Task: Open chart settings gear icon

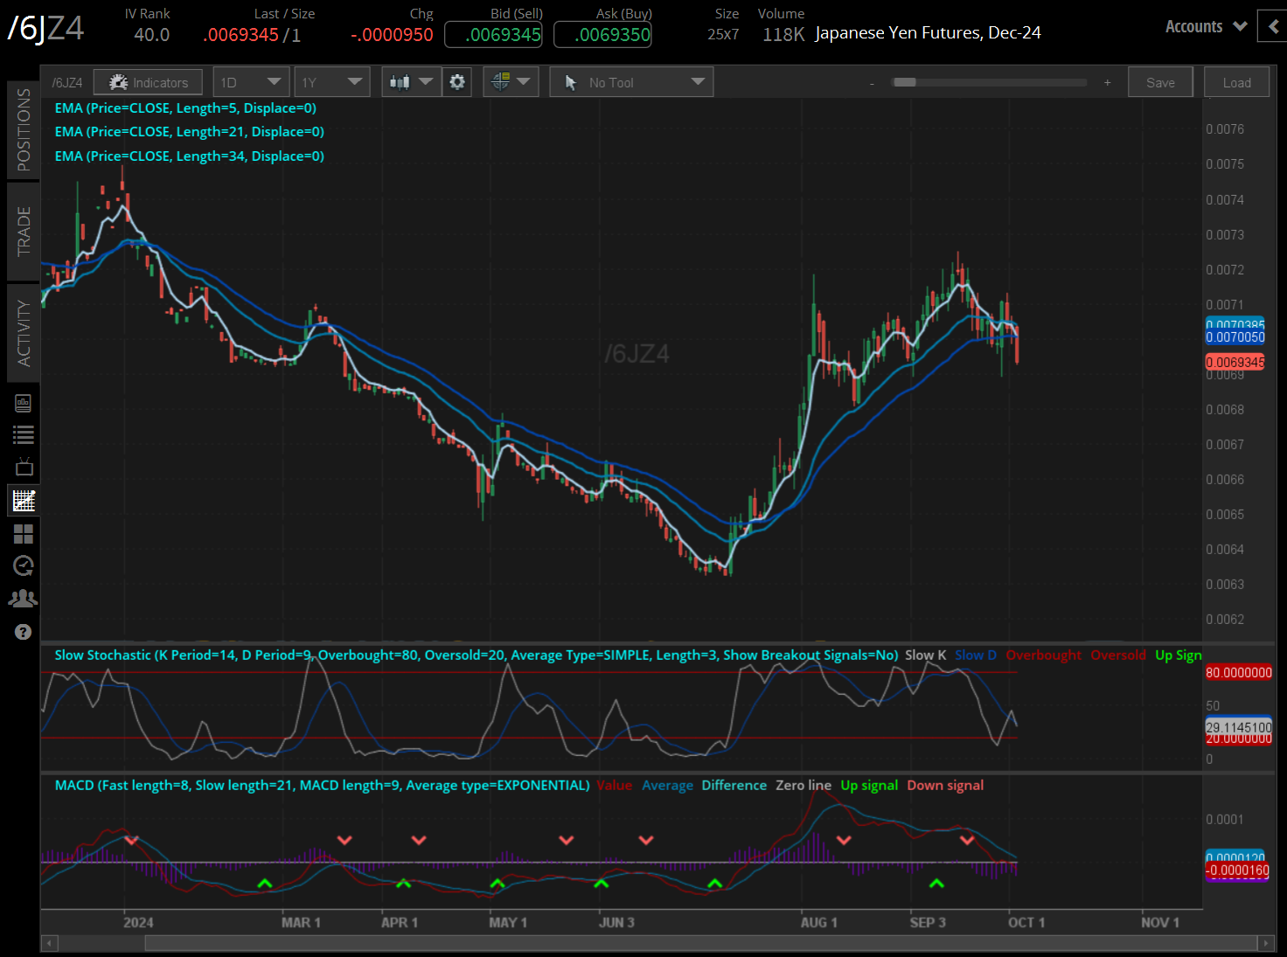Action: 457,82
